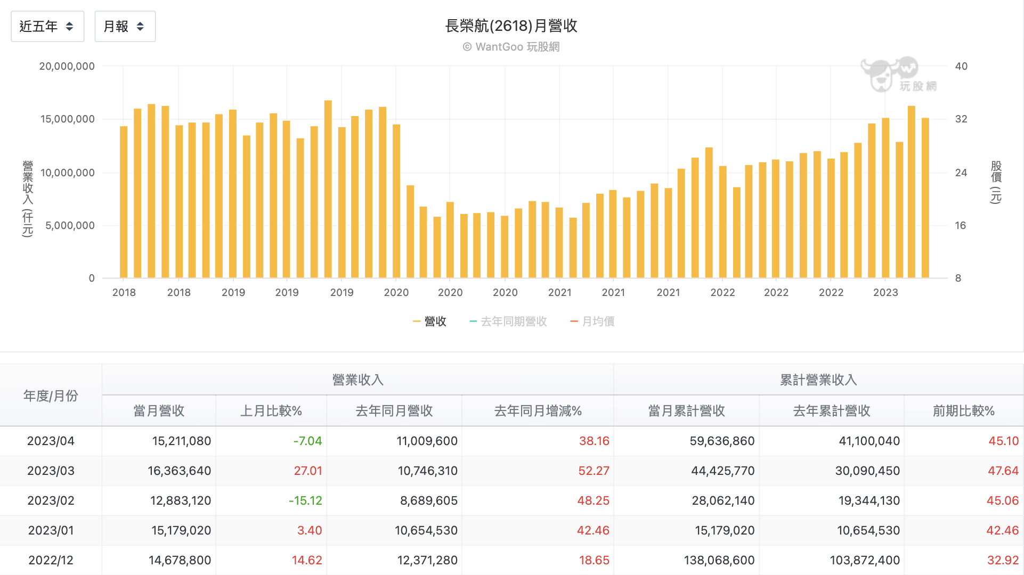Image resolution: width=1024 pixels, height=575 pixels.
Task: Click the 32.92 period comparison value
Action: (x=1003, y=560)
